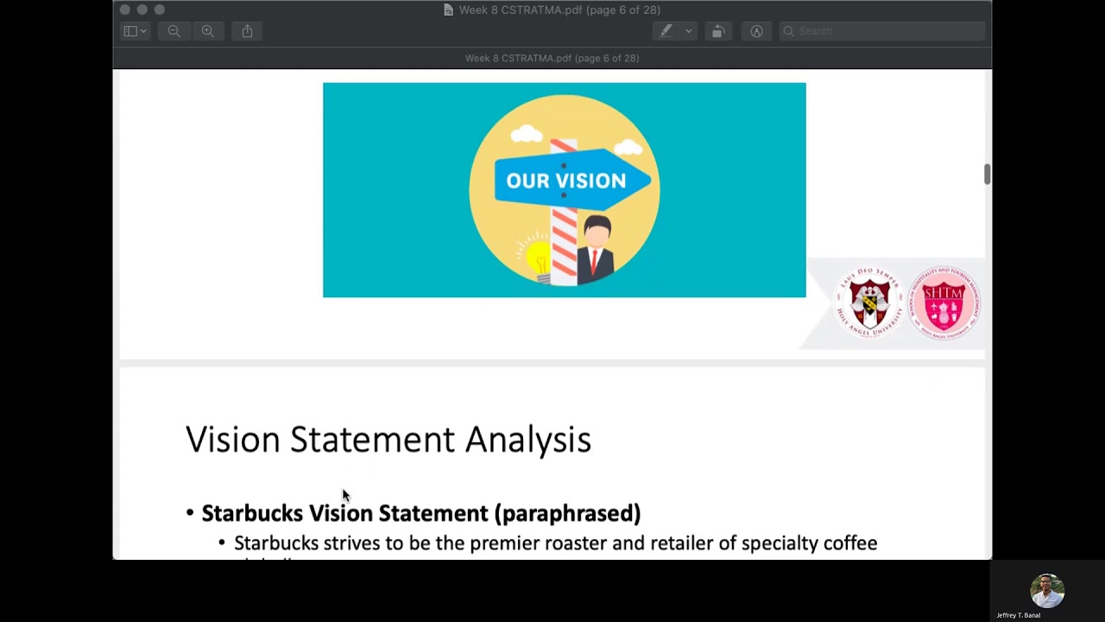Screen dimensions: 1105x622
Task: Expand the highlight color dropdown arrow
Action: [x=688, y=31]
